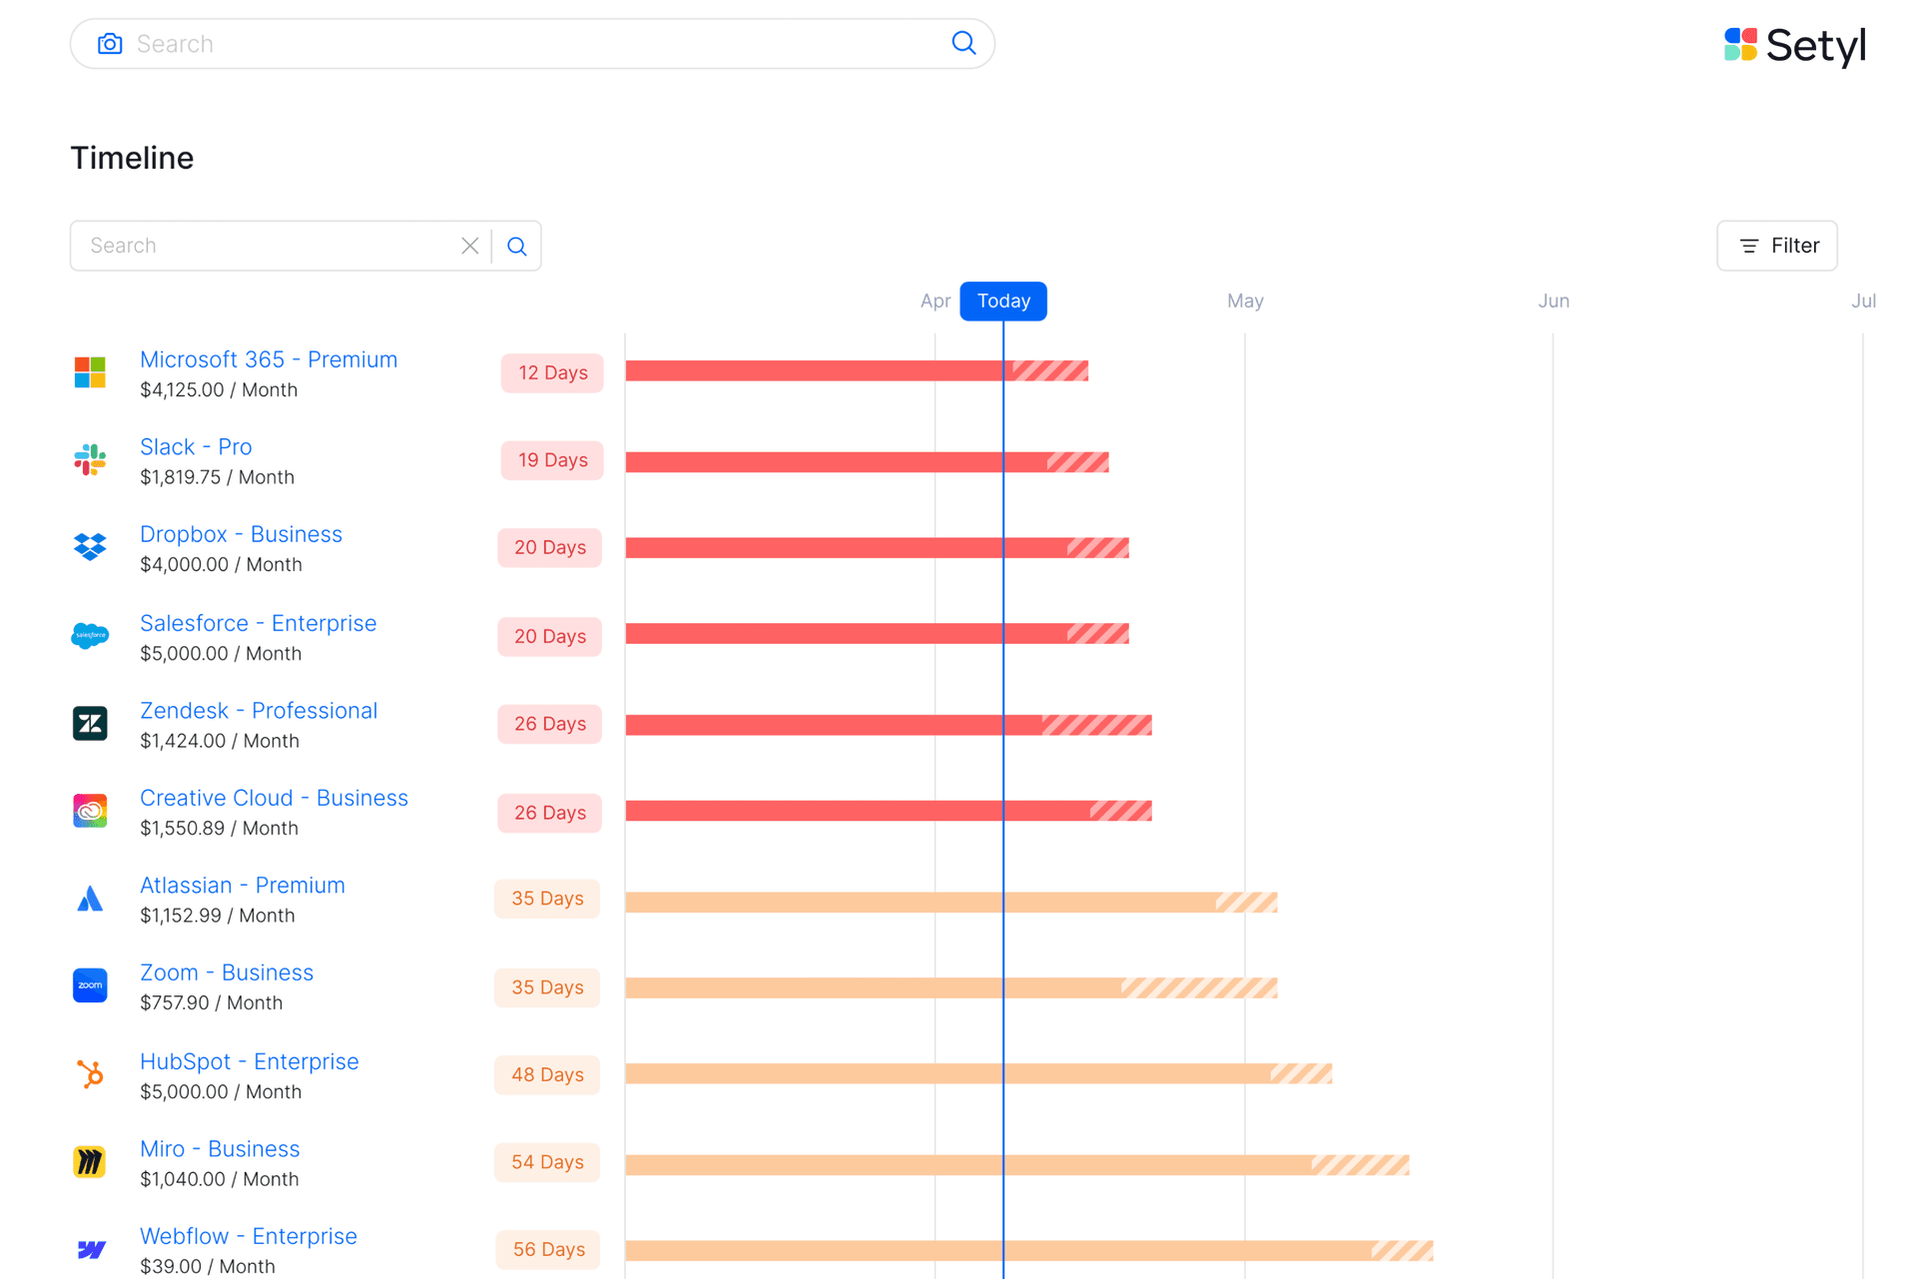Focus the top global Search field

coord(532,44)
